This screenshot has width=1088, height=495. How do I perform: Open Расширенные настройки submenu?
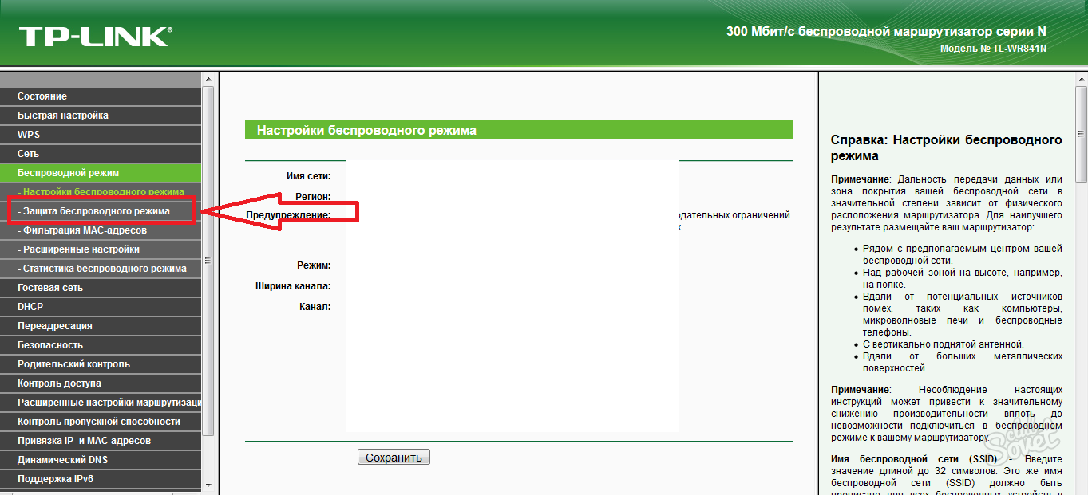[x=100, y=249]
